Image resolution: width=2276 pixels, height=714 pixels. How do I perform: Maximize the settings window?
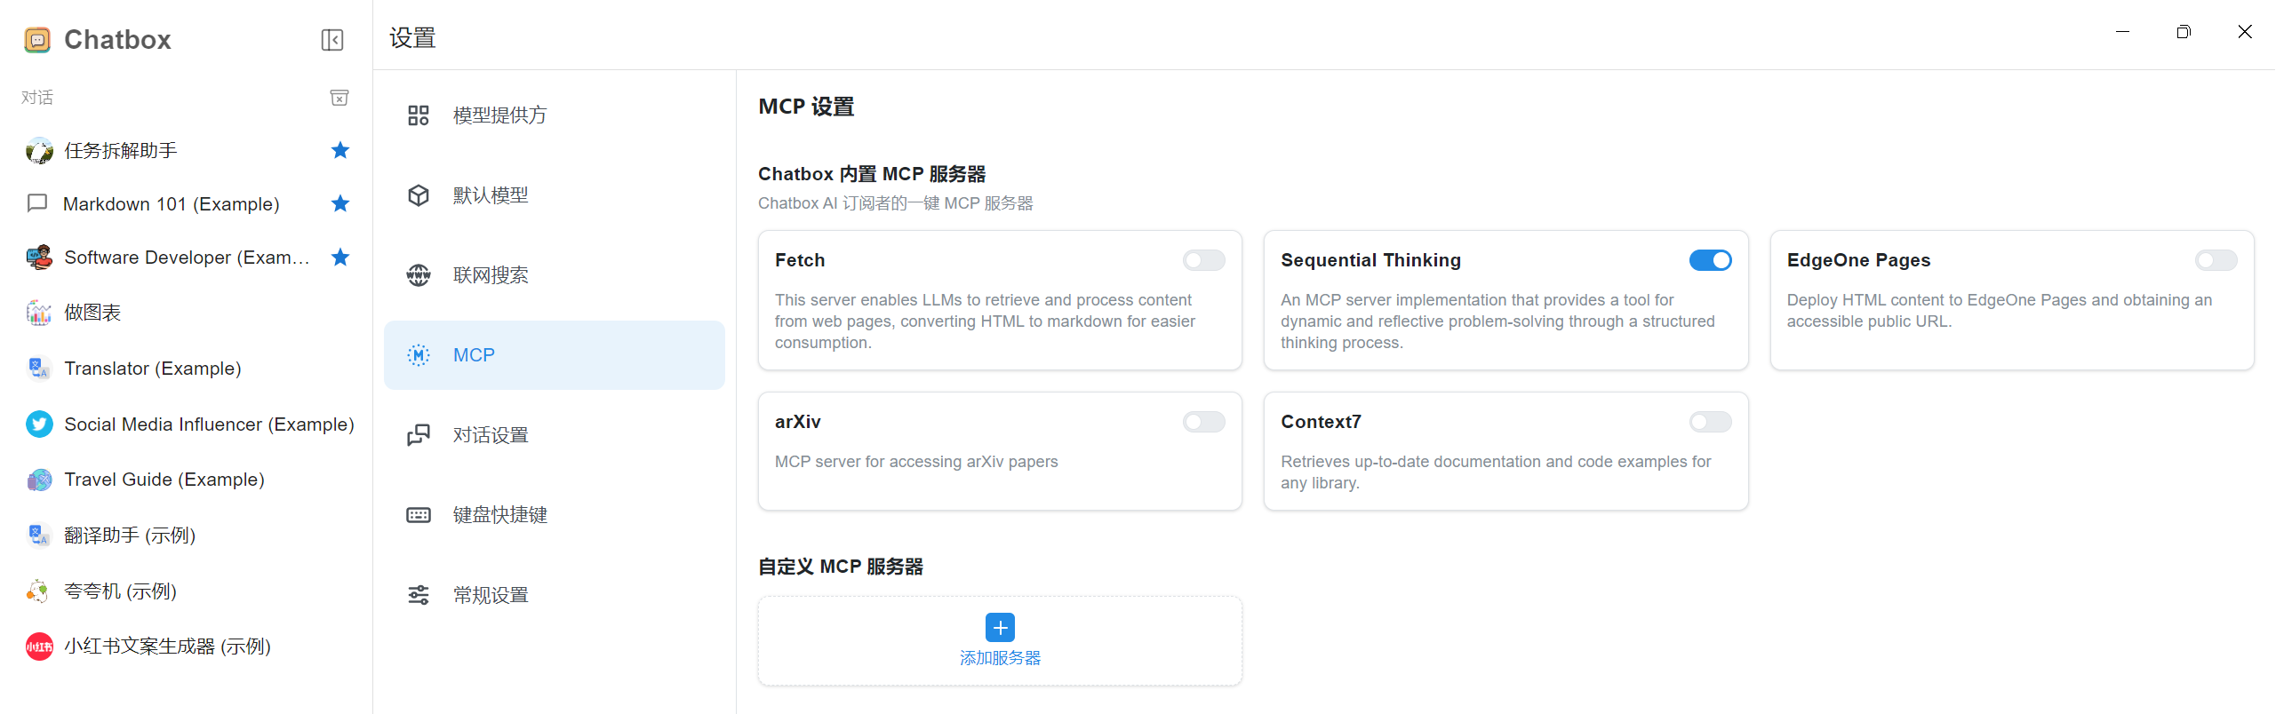pos(2184,32)
